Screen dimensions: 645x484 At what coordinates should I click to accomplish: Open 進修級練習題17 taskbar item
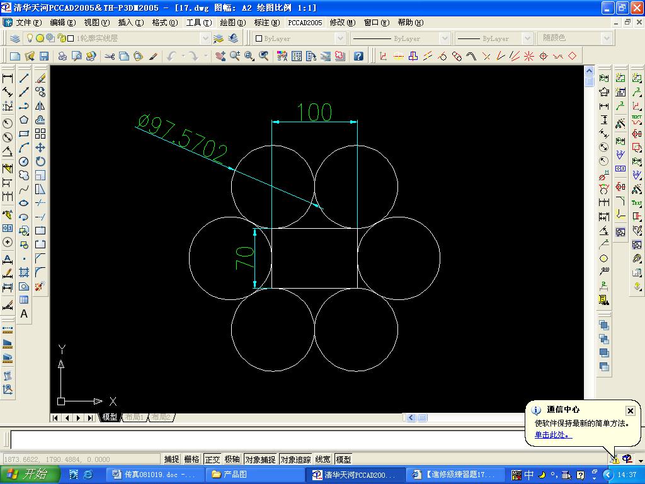click(x=456, y=475)
